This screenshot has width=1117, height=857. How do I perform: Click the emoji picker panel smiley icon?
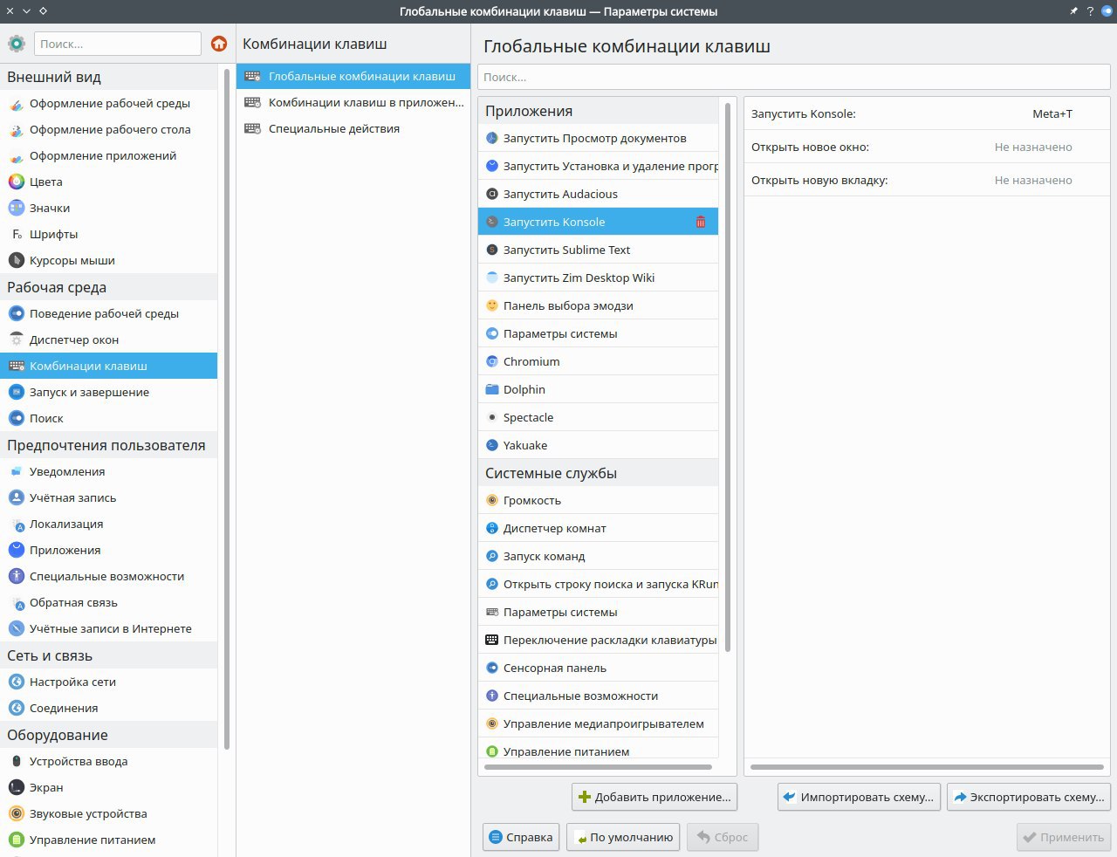point(492,305)
